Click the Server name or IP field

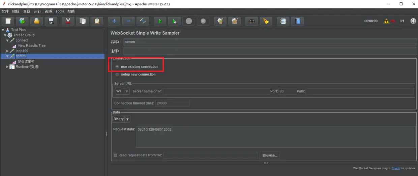(x=216, y=91)
